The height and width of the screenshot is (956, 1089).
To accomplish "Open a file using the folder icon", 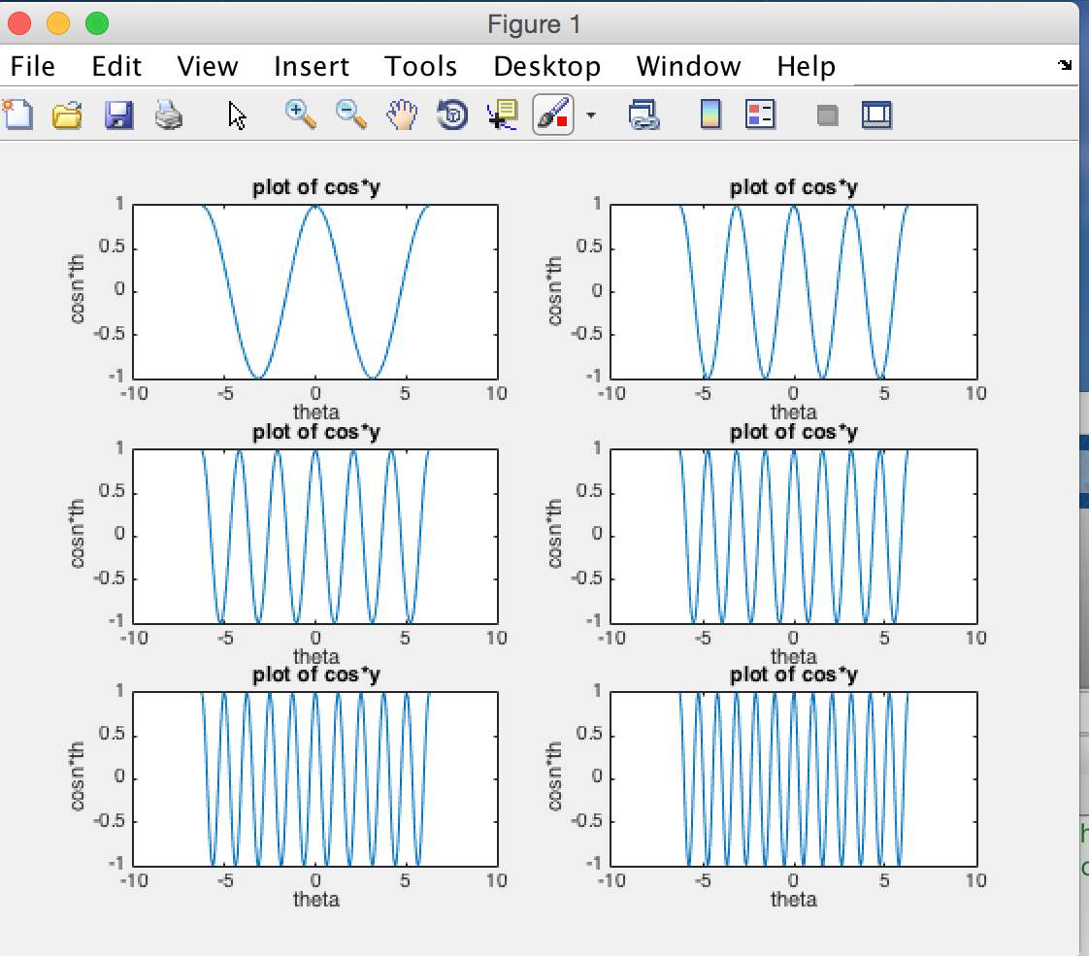I will tap(68, 115).
